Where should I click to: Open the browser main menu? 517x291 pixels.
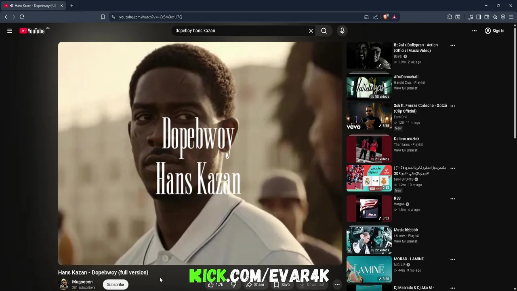(511, 17)
